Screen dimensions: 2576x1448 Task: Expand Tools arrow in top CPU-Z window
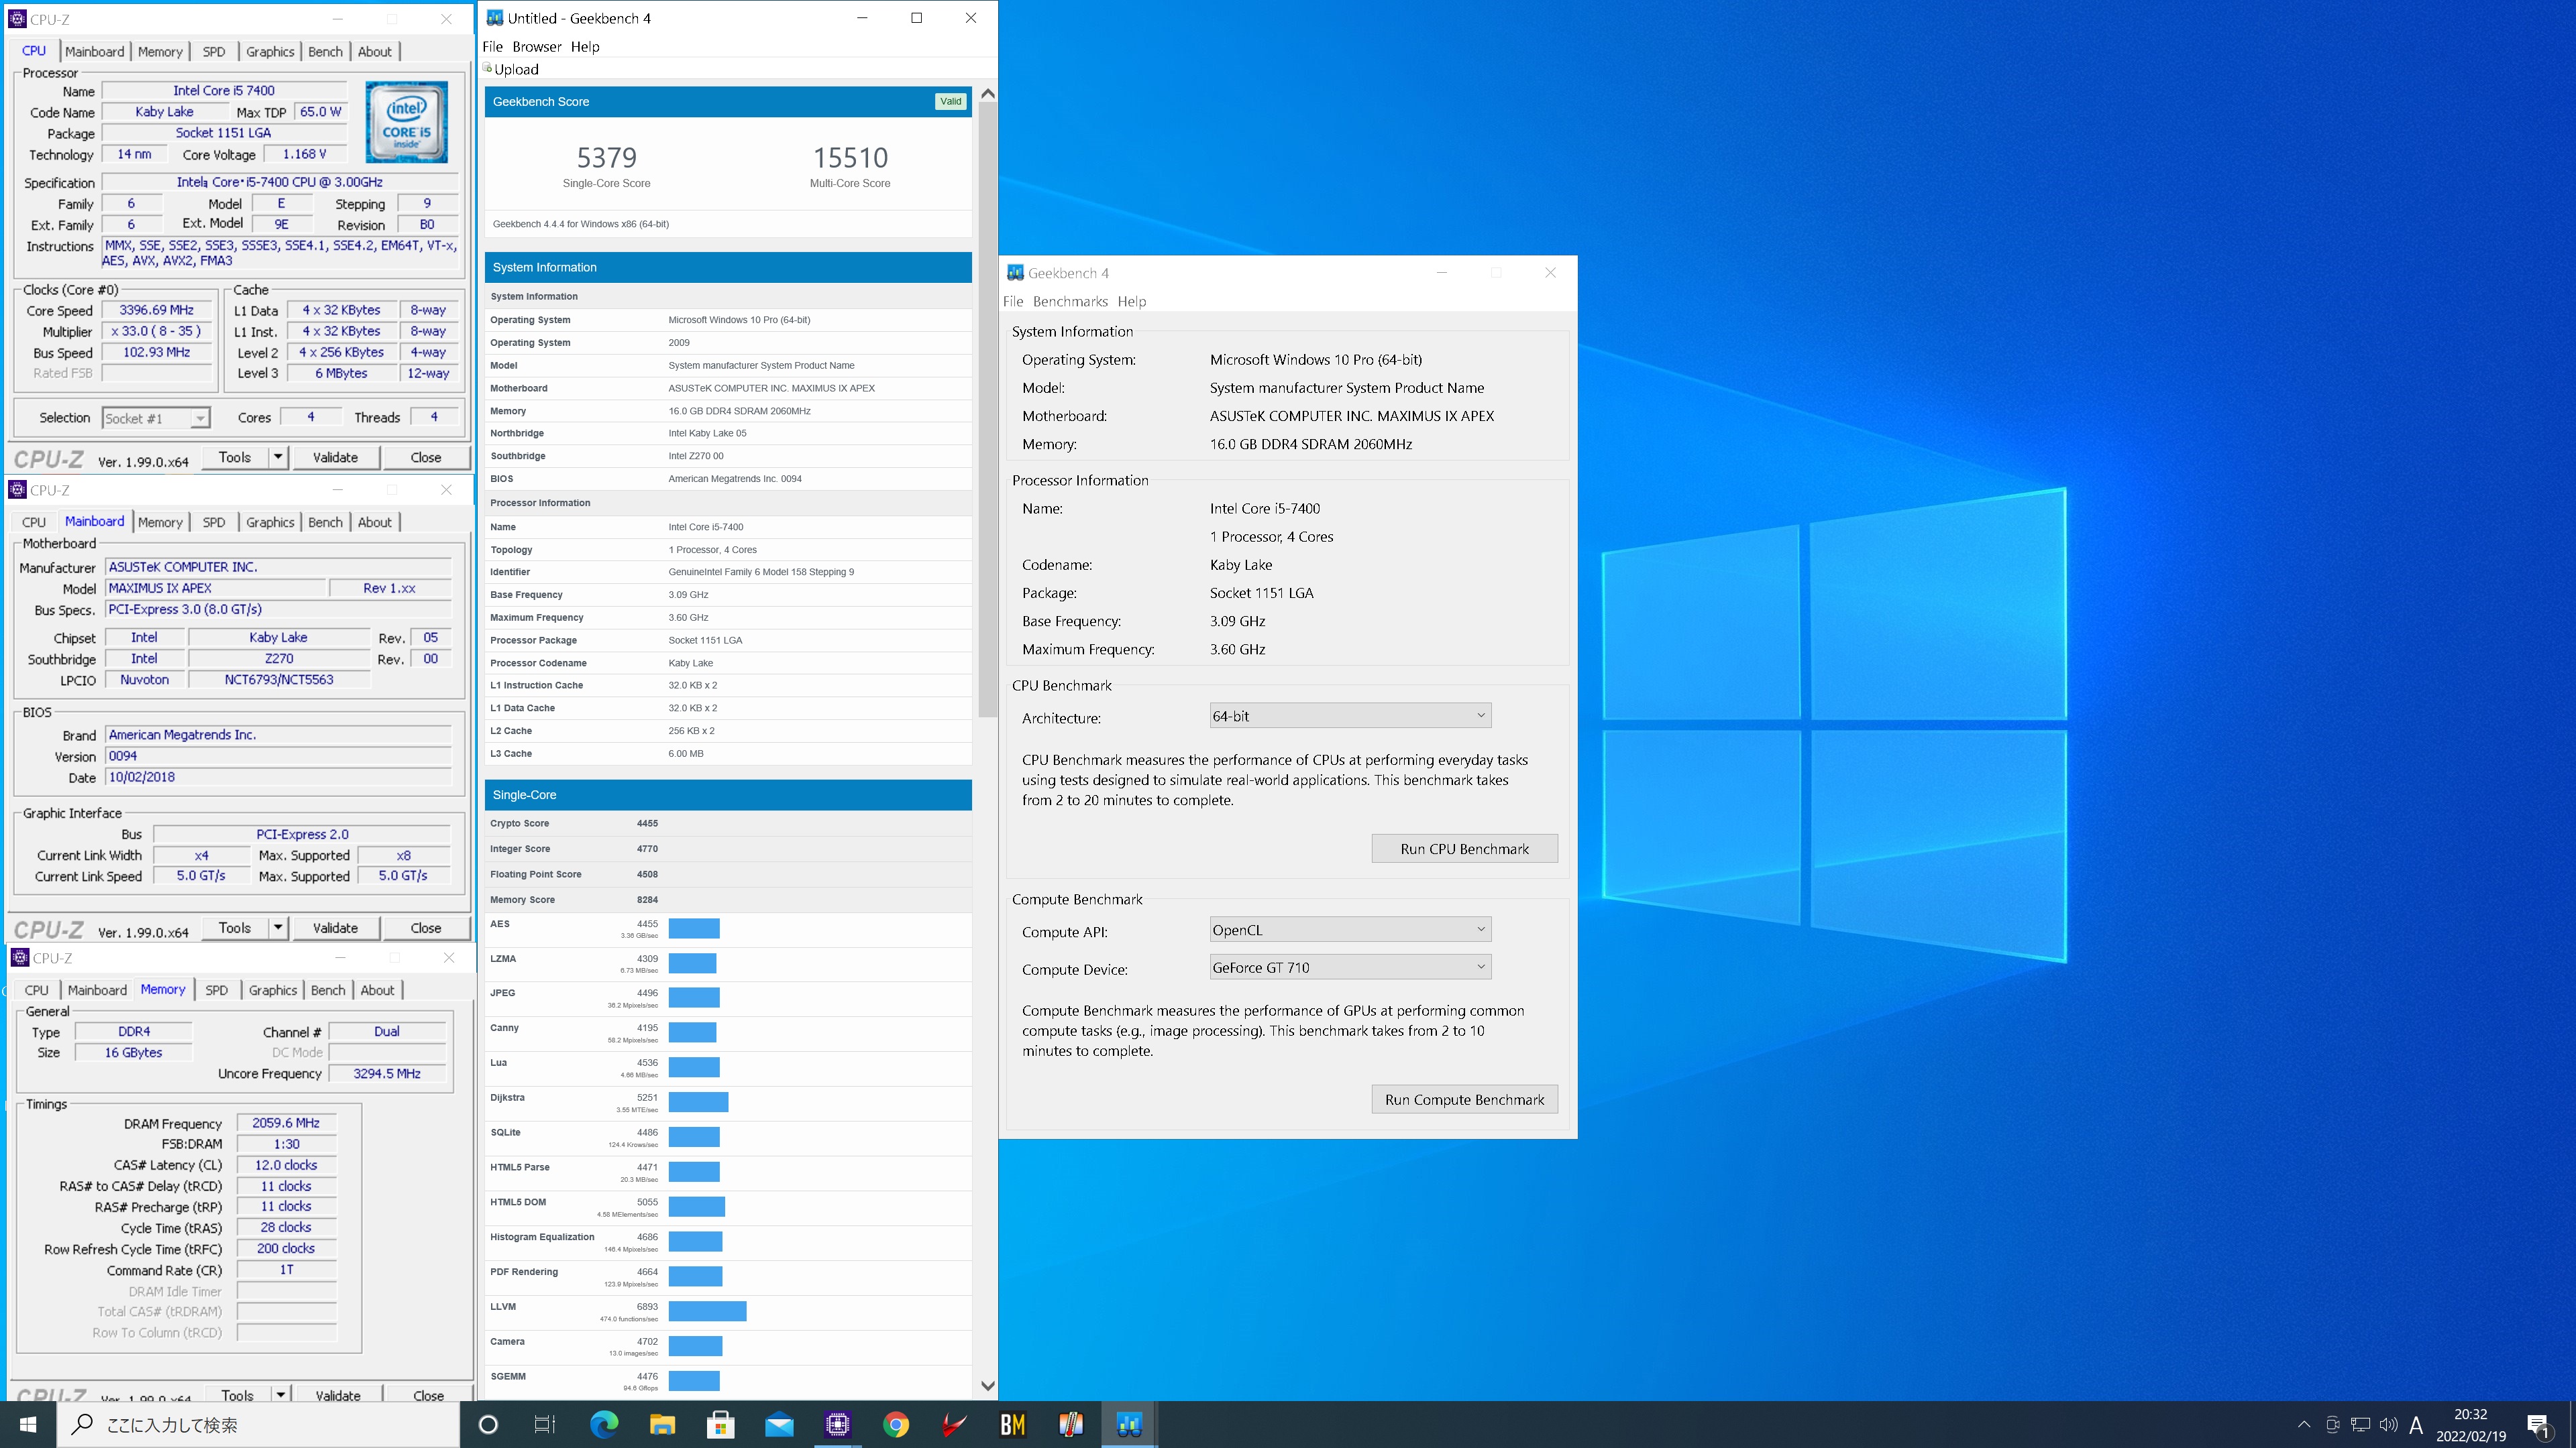click(x=278, y=458)
